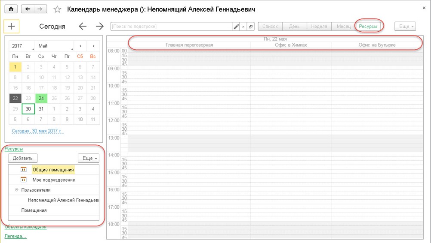Open the Еще dropdown in Ресурсы panel
The height and width of the screenshot is (243, 431).
(88, 158)
